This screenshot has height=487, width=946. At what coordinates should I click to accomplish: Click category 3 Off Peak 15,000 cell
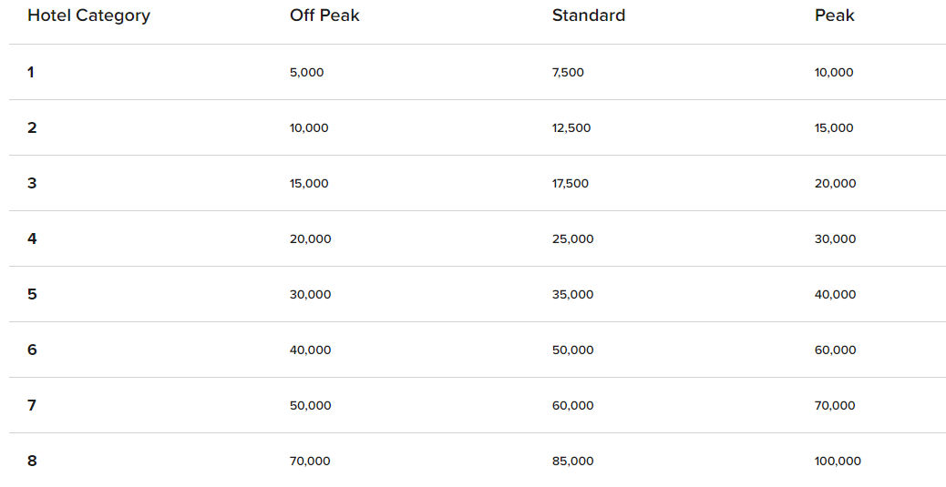tap(309, 183)
